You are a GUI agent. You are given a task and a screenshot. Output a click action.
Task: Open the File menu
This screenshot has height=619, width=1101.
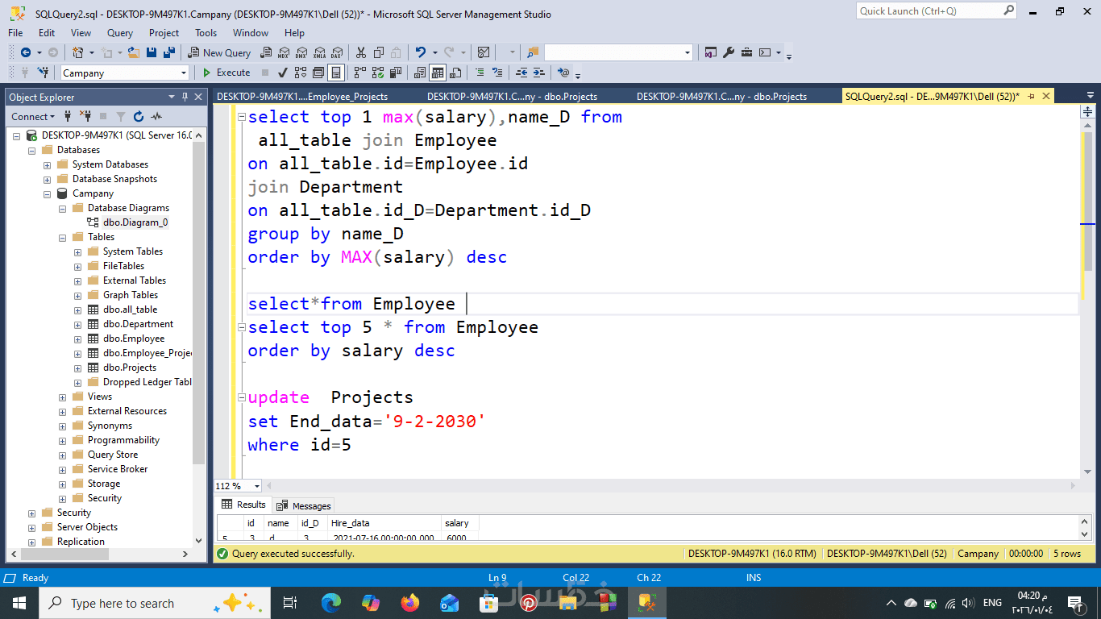15,33
